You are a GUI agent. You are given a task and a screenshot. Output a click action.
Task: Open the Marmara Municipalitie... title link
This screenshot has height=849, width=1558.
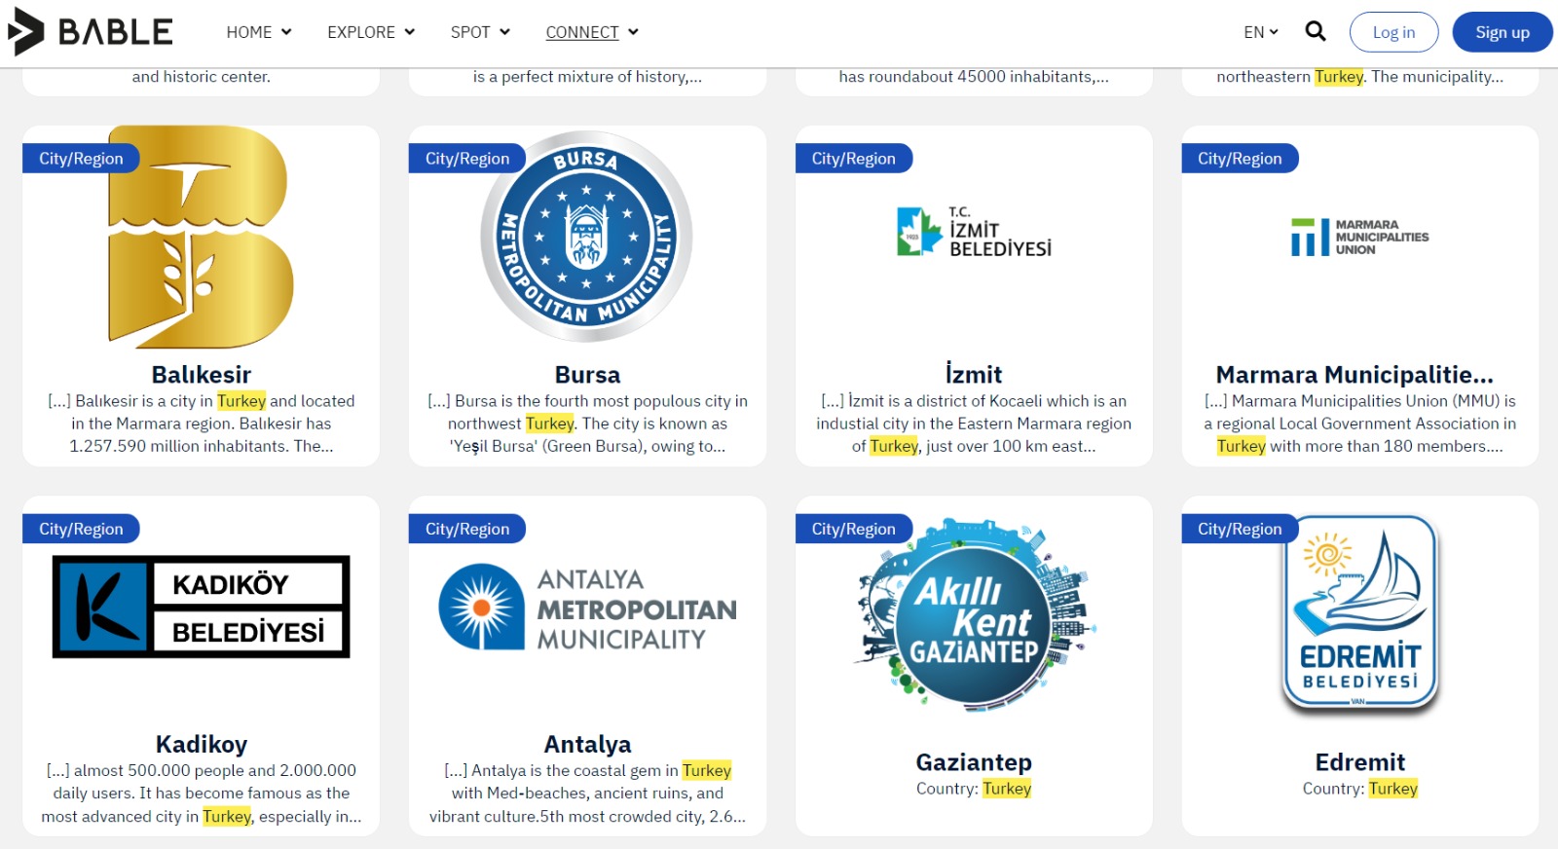[x=1354, y=375]
